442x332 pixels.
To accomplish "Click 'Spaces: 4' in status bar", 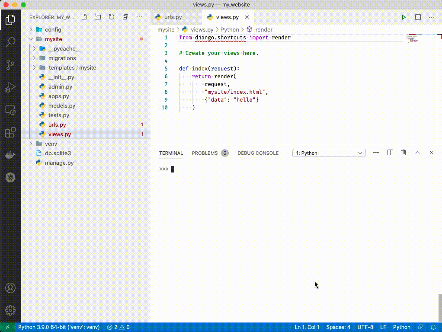I will [338, 327].
